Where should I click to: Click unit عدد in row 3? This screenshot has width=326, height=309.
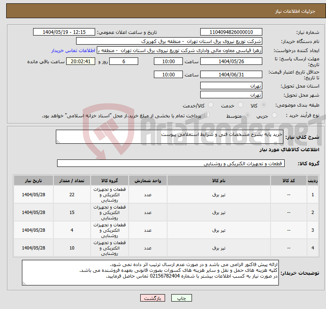[x=148, y=230]
